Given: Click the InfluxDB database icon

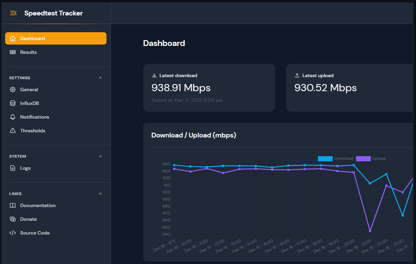Looking at the screenshot, I should pos(13,104).
